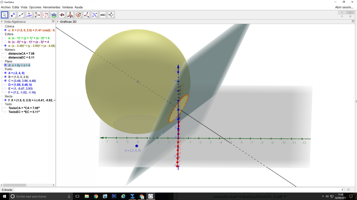Select the Point tool in toolbar
Screen dimensions: 357x200
[x=13, y=15]
